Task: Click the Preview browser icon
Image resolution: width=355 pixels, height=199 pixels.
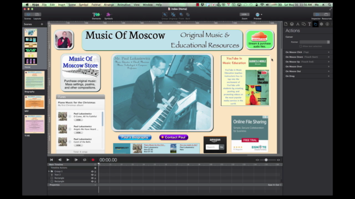Action: (x=257, y=15)
